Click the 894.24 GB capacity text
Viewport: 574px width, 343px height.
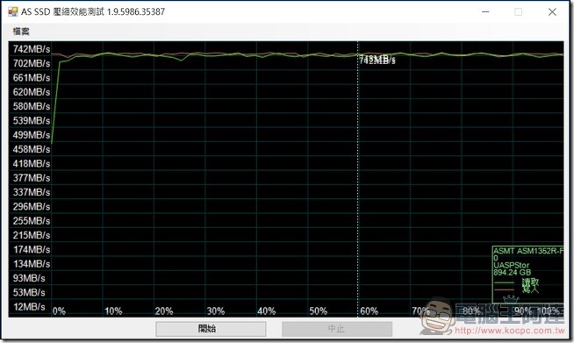(512, 272)
